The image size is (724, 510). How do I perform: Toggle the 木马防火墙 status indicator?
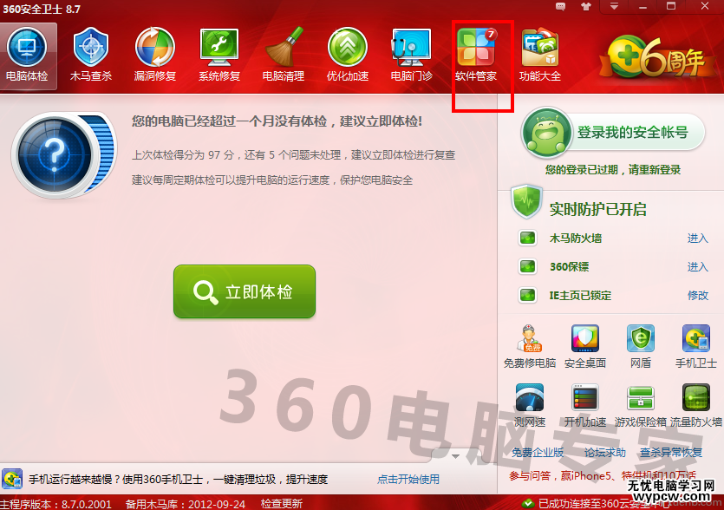click(527, 239)
